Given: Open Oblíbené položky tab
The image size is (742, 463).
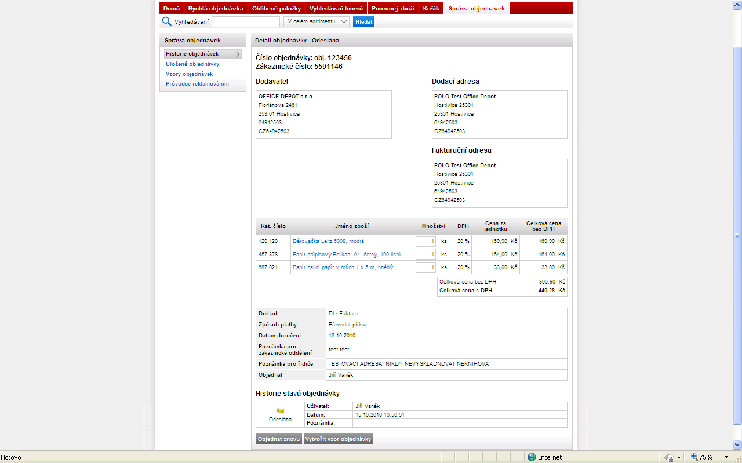Looking at the screenshot, I should (277, 8).
